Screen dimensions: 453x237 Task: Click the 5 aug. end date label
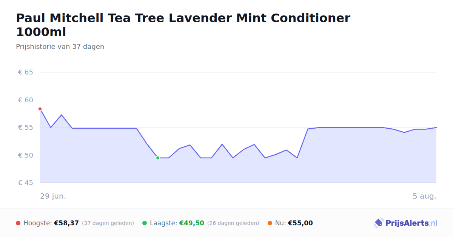pos(424,196)
